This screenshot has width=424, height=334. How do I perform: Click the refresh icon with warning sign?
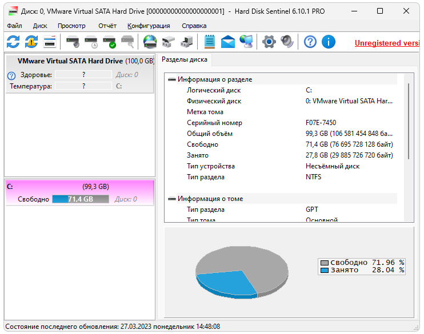click(x=31, y=42)
